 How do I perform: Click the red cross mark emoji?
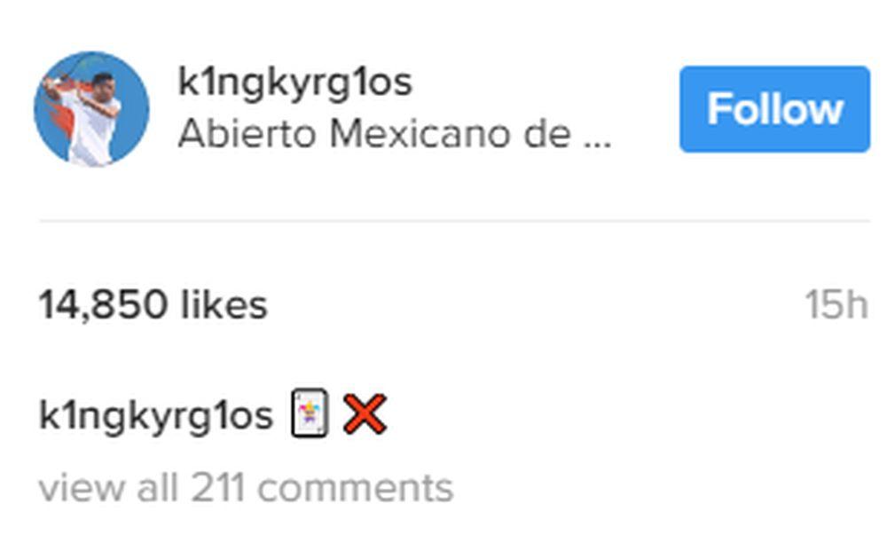365,414
